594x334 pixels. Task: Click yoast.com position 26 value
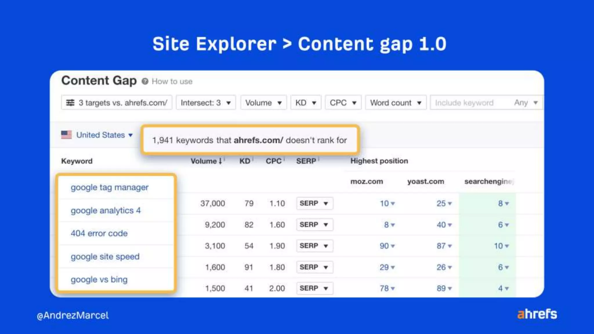pos(444,267)
